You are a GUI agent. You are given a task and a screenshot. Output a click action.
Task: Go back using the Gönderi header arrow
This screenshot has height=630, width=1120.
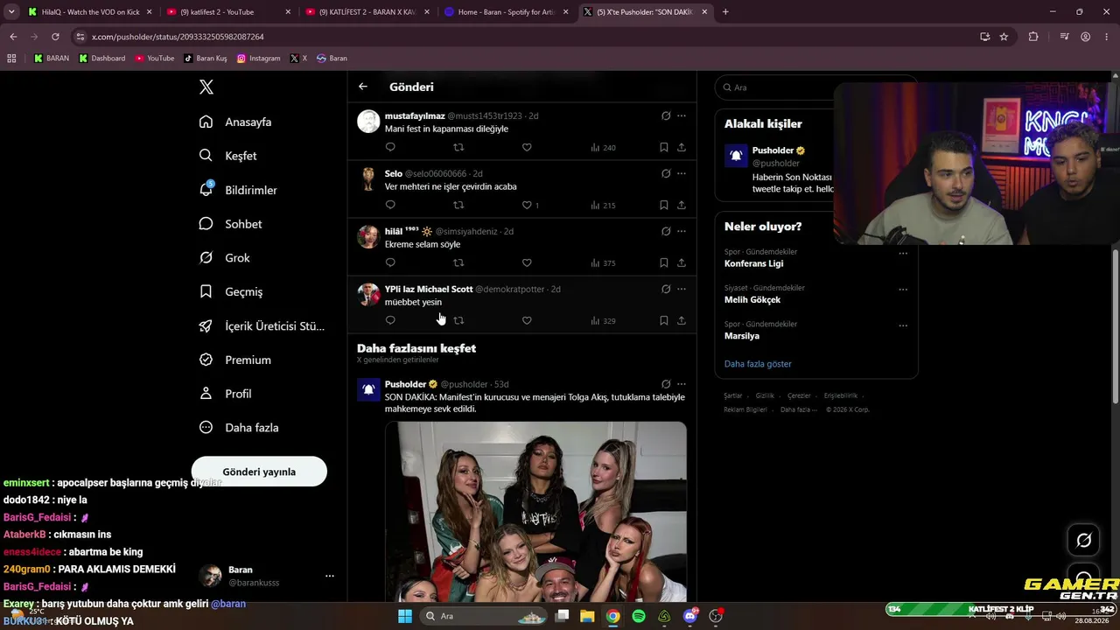(363, 87)
